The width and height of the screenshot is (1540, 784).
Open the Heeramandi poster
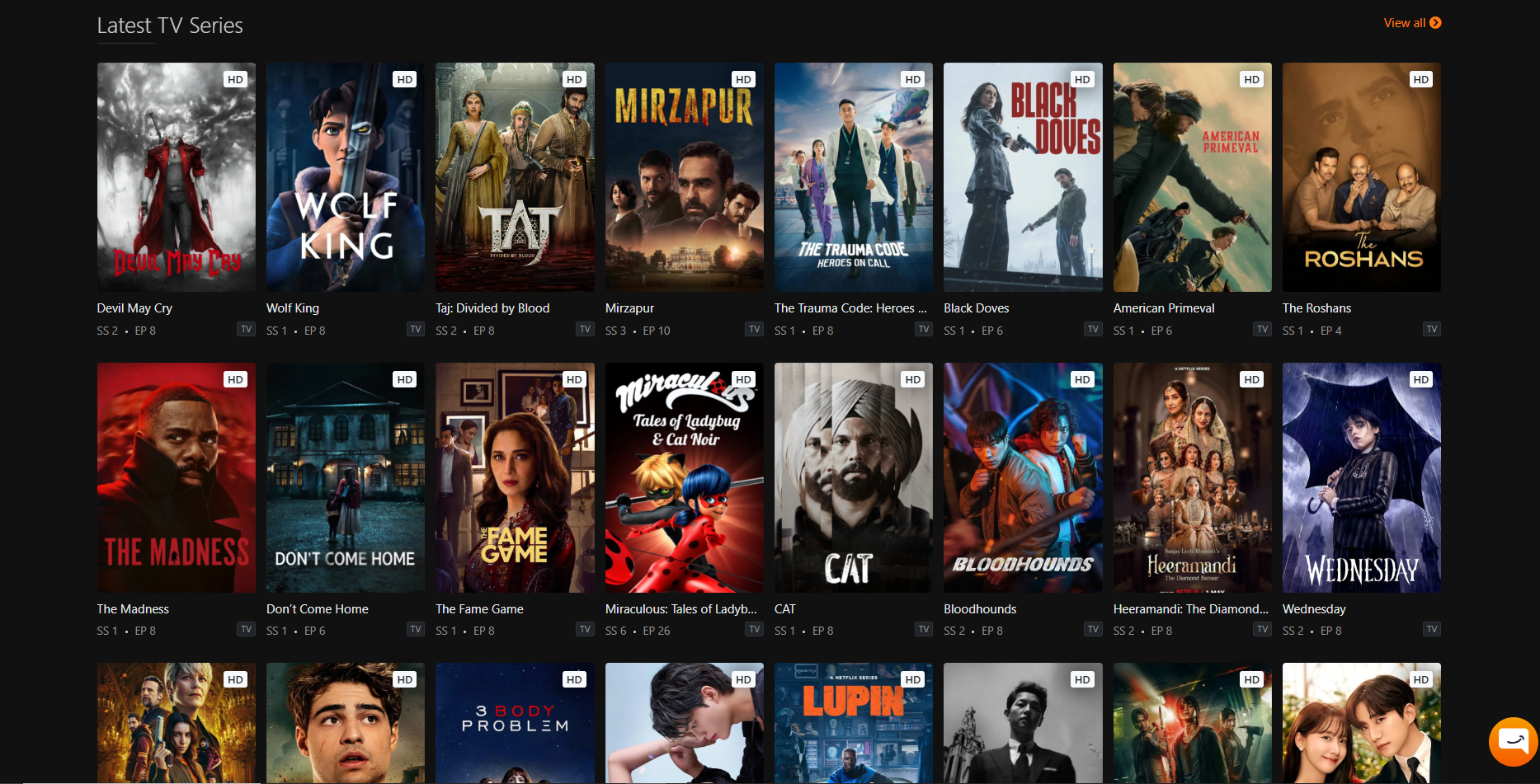(1193, 477)
